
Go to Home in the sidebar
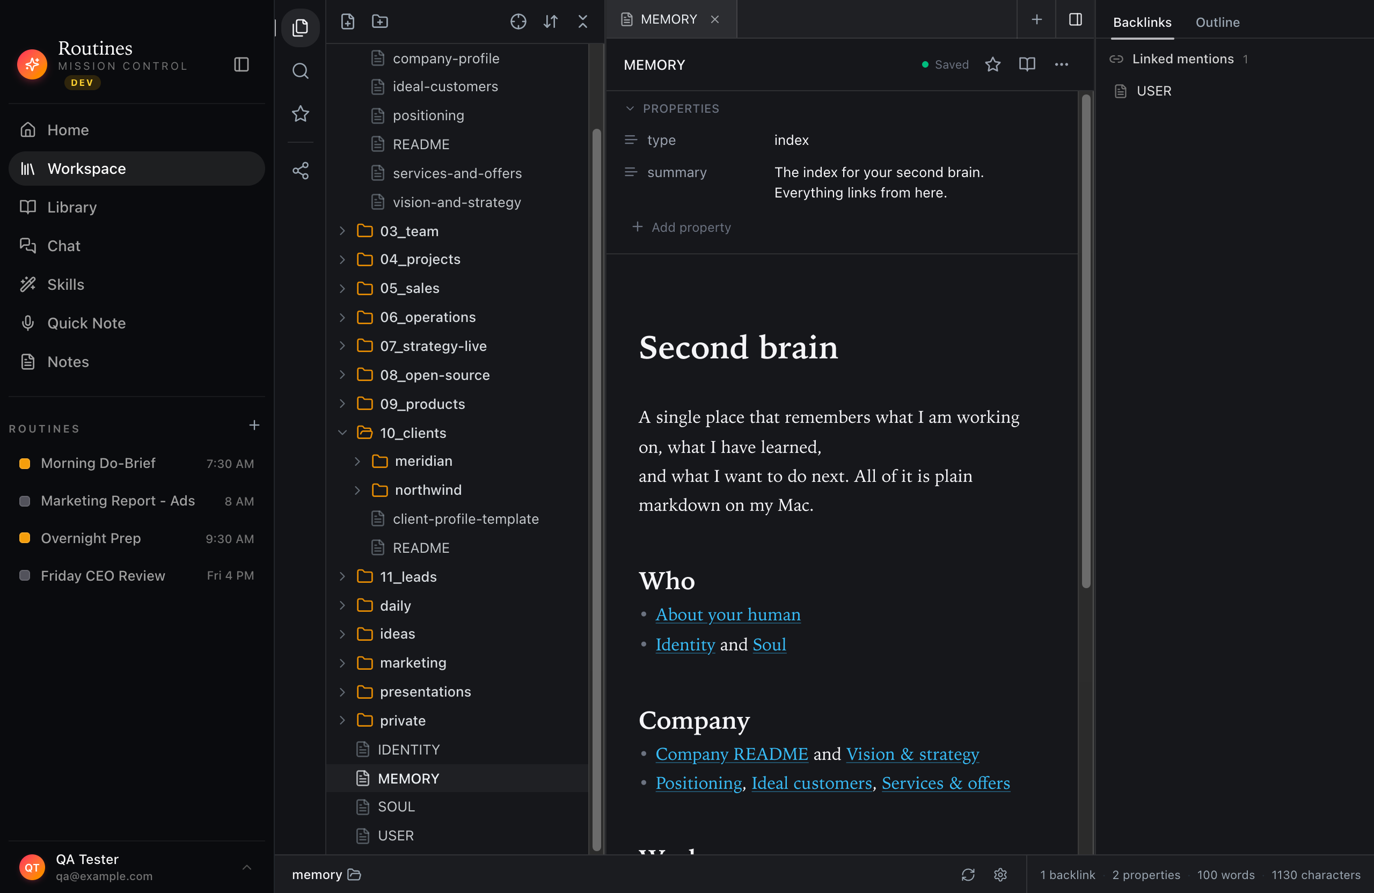coord(137,130)
